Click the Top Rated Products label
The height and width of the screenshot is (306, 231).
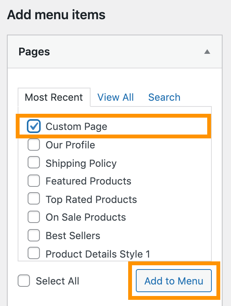pyautogui.click(x=91, y=200)
